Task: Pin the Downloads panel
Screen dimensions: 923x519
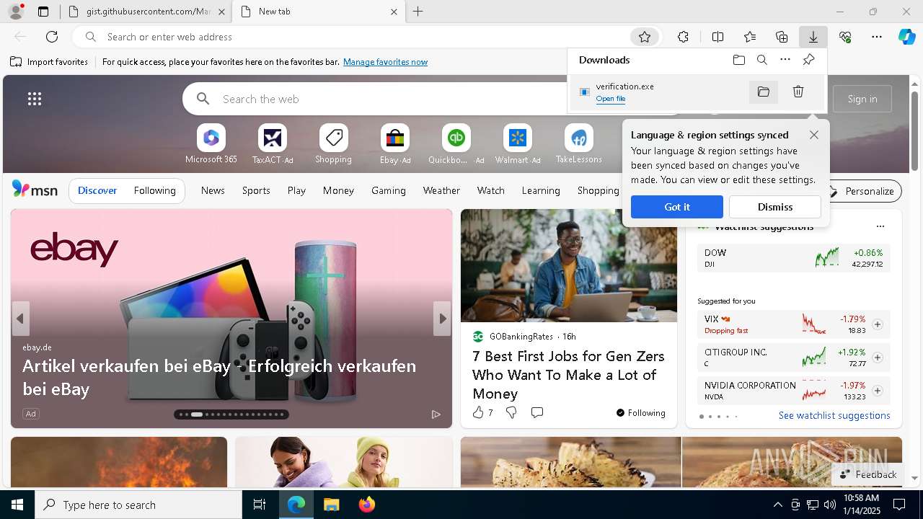Action: pos(808,60)
